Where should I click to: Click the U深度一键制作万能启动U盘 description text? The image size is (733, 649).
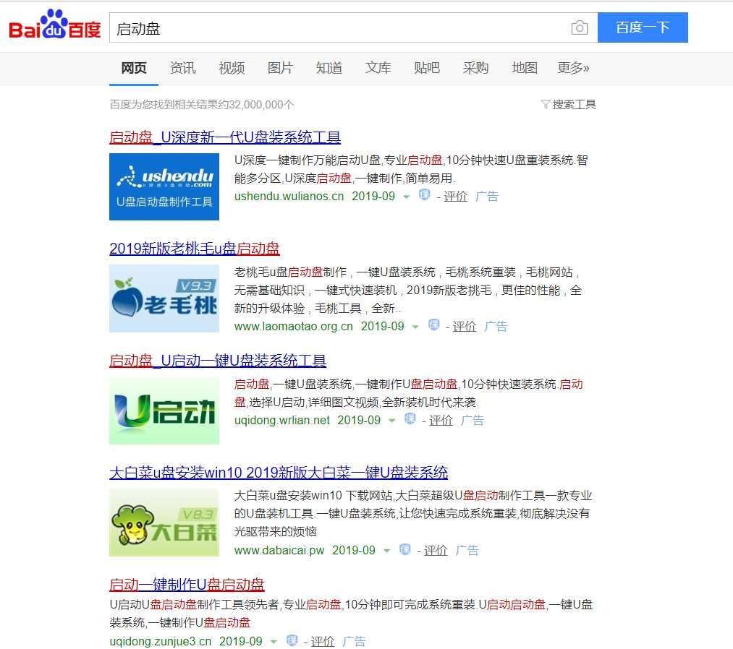[411, 169]
